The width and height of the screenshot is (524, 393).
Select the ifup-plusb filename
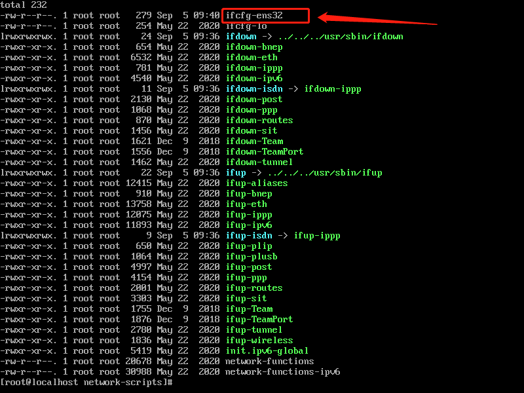point(252,257)
